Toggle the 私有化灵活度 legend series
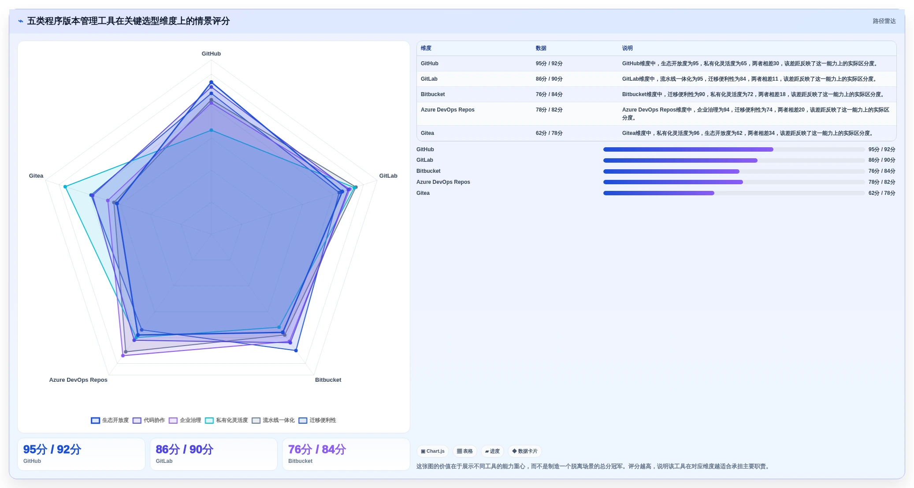Viewport: 914px width, 488px height. point(227,420)
